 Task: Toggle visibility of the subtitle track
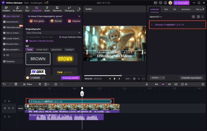(x=9, y=101)
